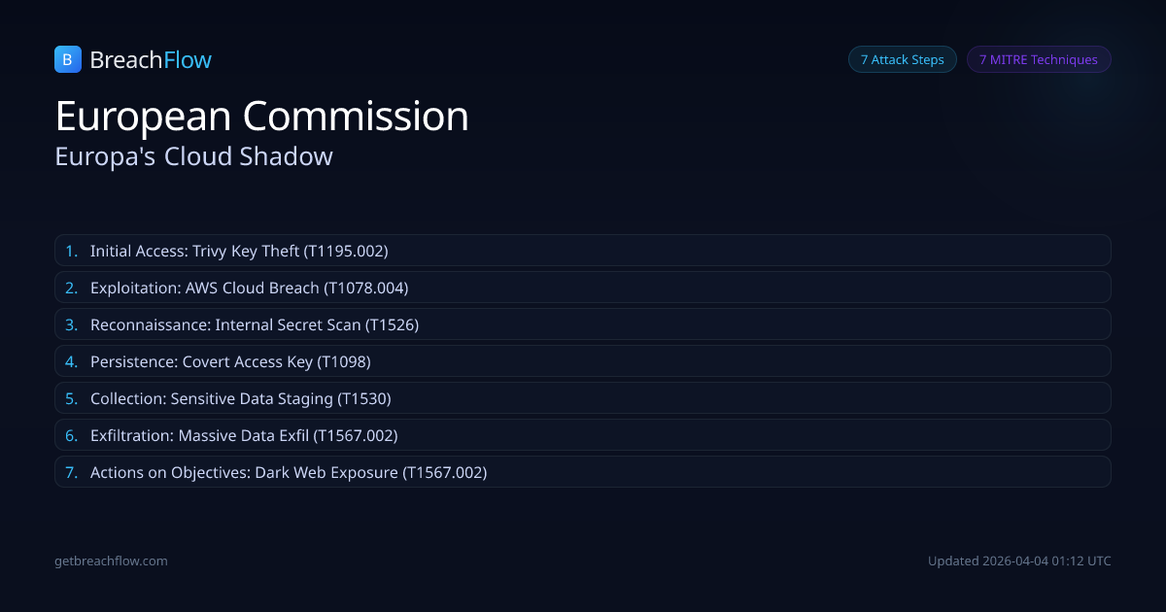Click the European Commission heading
Screen dimensions: 1166x612
click(262, 116)
